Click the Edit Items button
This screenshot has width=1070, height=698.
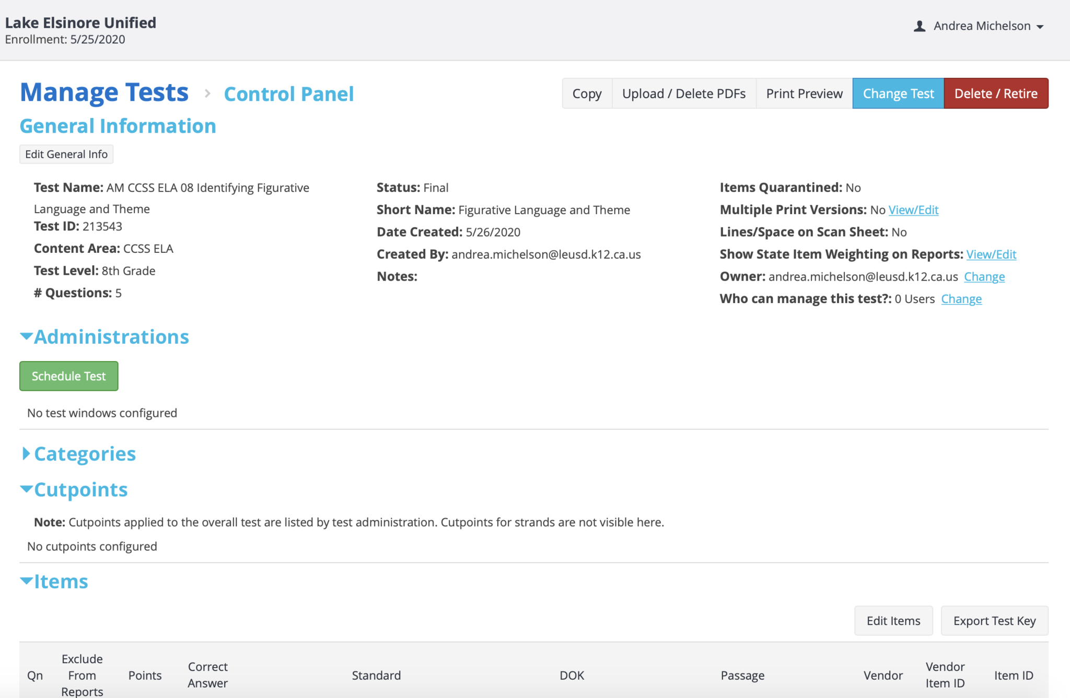893,621
